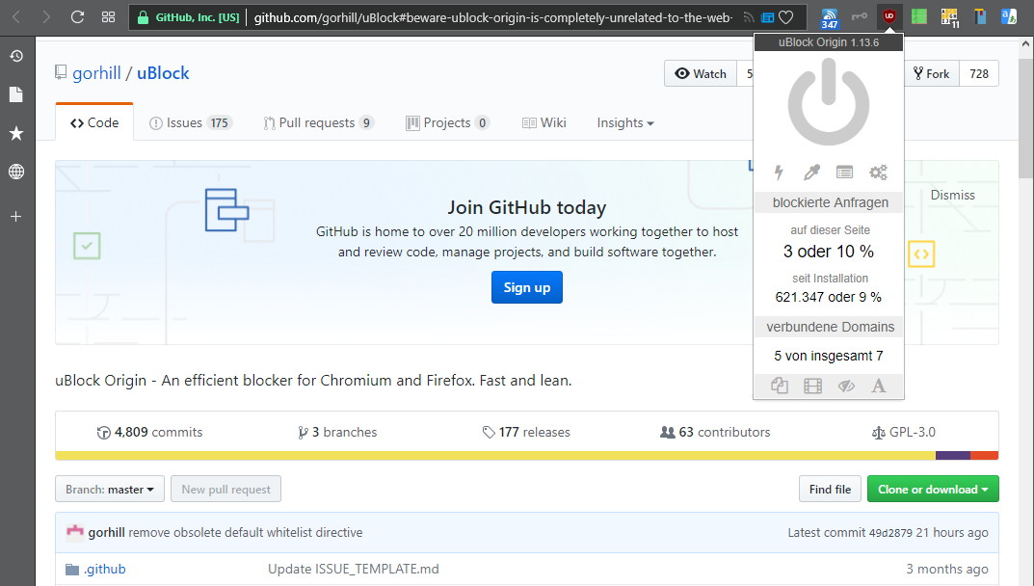Expand the Insights dropdown

point(625,122)
